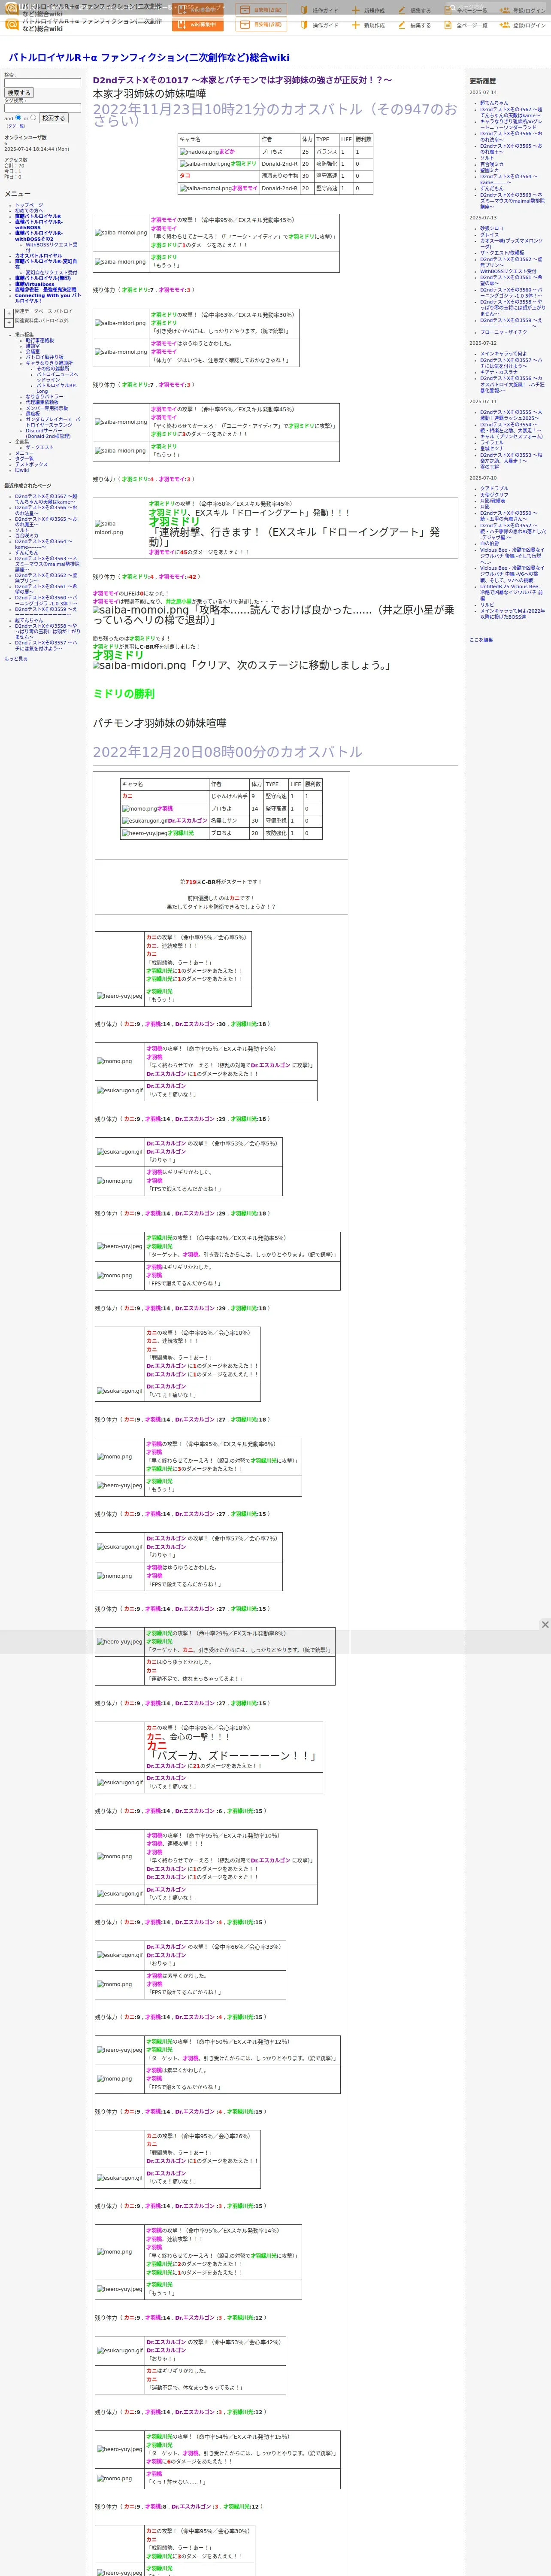This screenshot has height=2576, width=551.
Task: Click the ミドリの勝利 result heading
Action: (x=123, y=694)
